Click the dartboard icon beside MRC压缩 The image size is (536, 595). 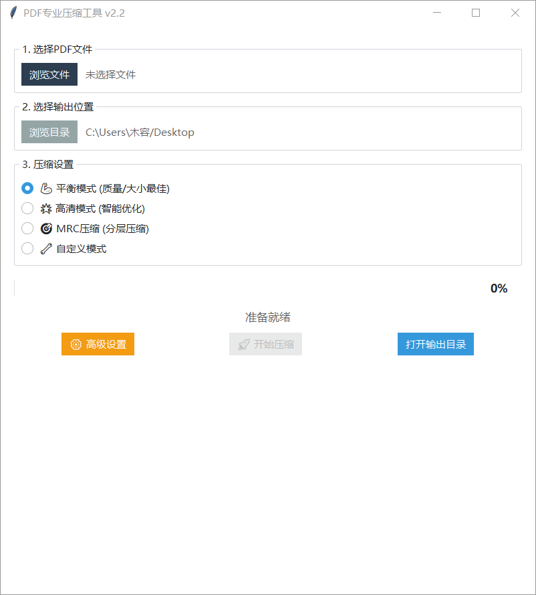45,228
